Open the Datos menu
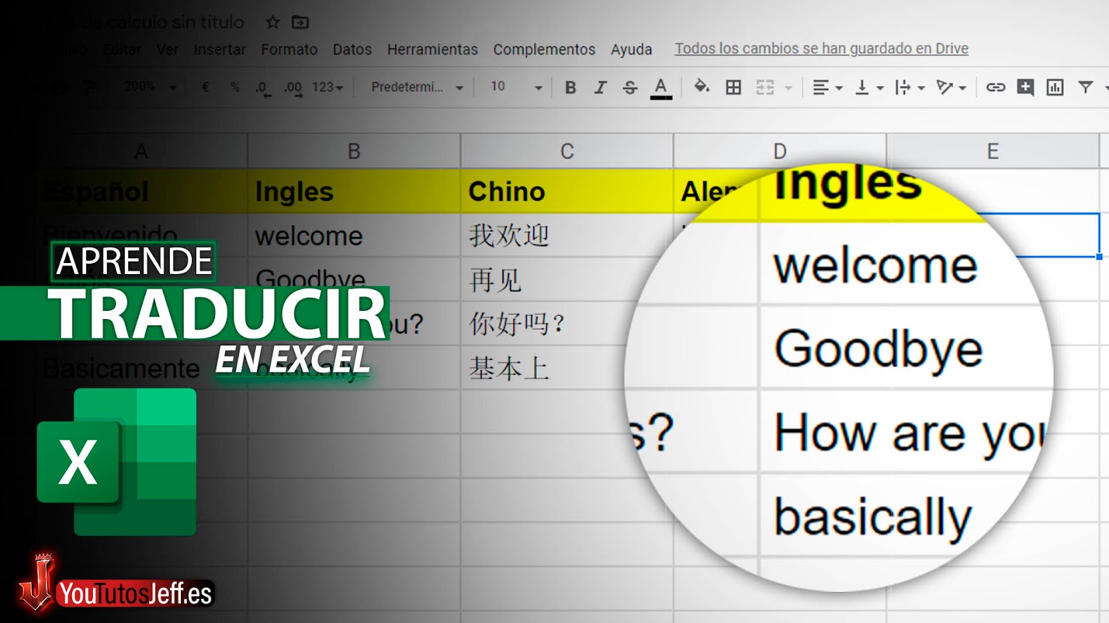This screenshot has height=623, width=1109. 352,49
